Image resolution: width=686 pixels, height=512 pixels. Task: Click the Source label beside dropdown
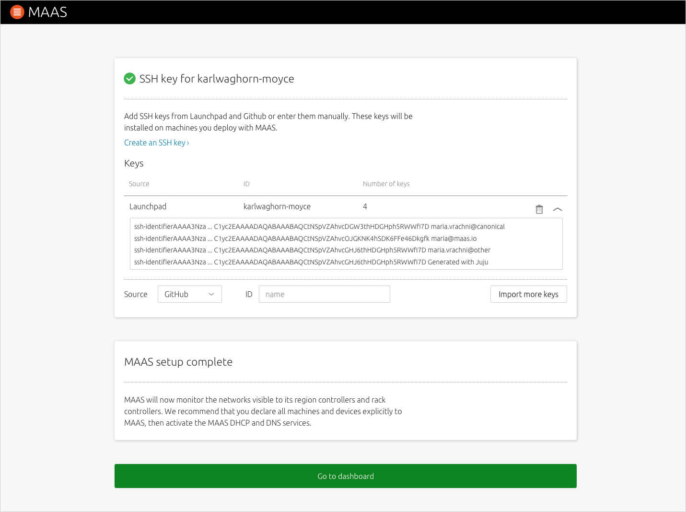(136, 294)
